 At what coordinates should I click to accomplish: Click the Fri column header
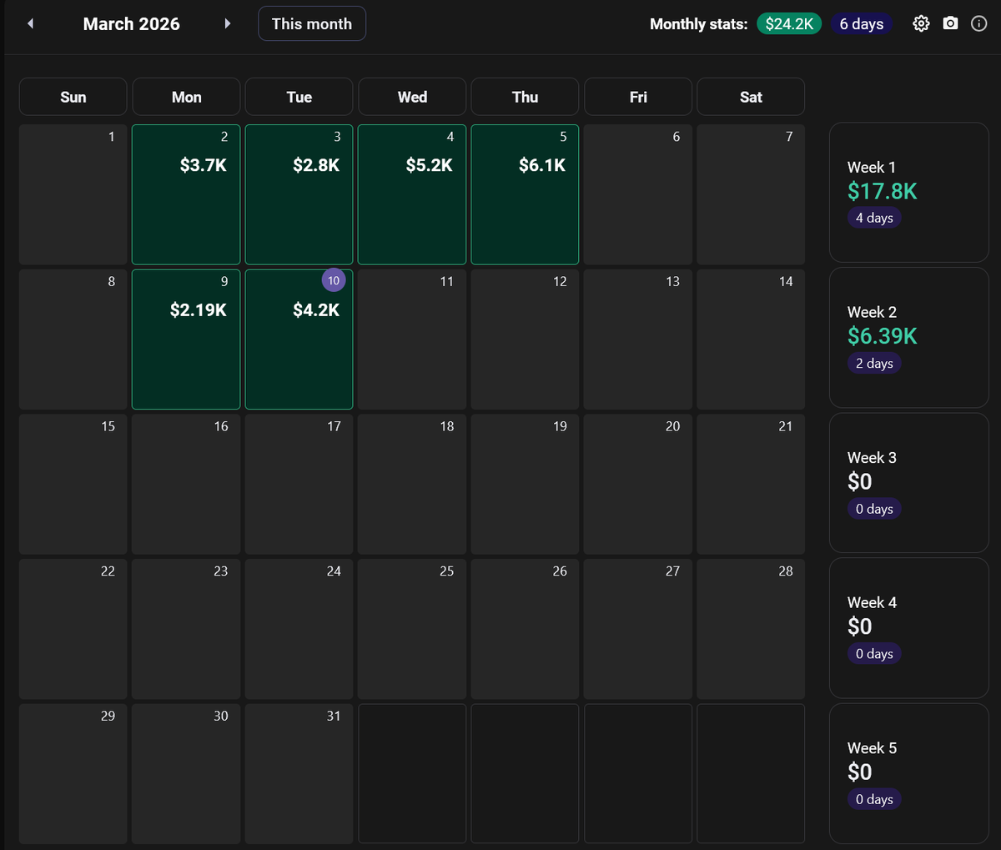[x=638, y=97]
